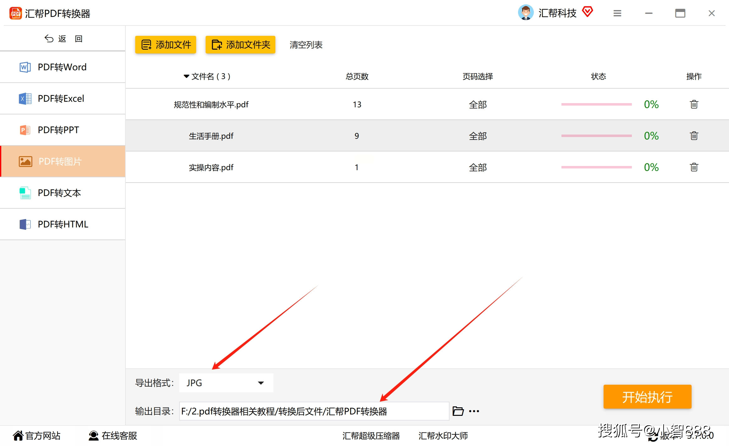Screen dimensions: 729x446
Task: Delete 实操内容.pdf with trash icon
Action: (694, 167)
